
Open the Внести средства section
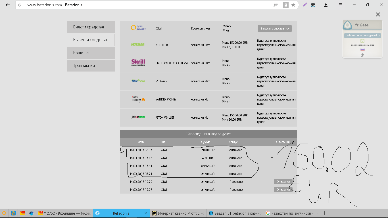click(91, 27)
